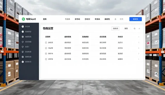Select the second sidebar icon with compass
The image size is (165, 95).
pos(23,31)
